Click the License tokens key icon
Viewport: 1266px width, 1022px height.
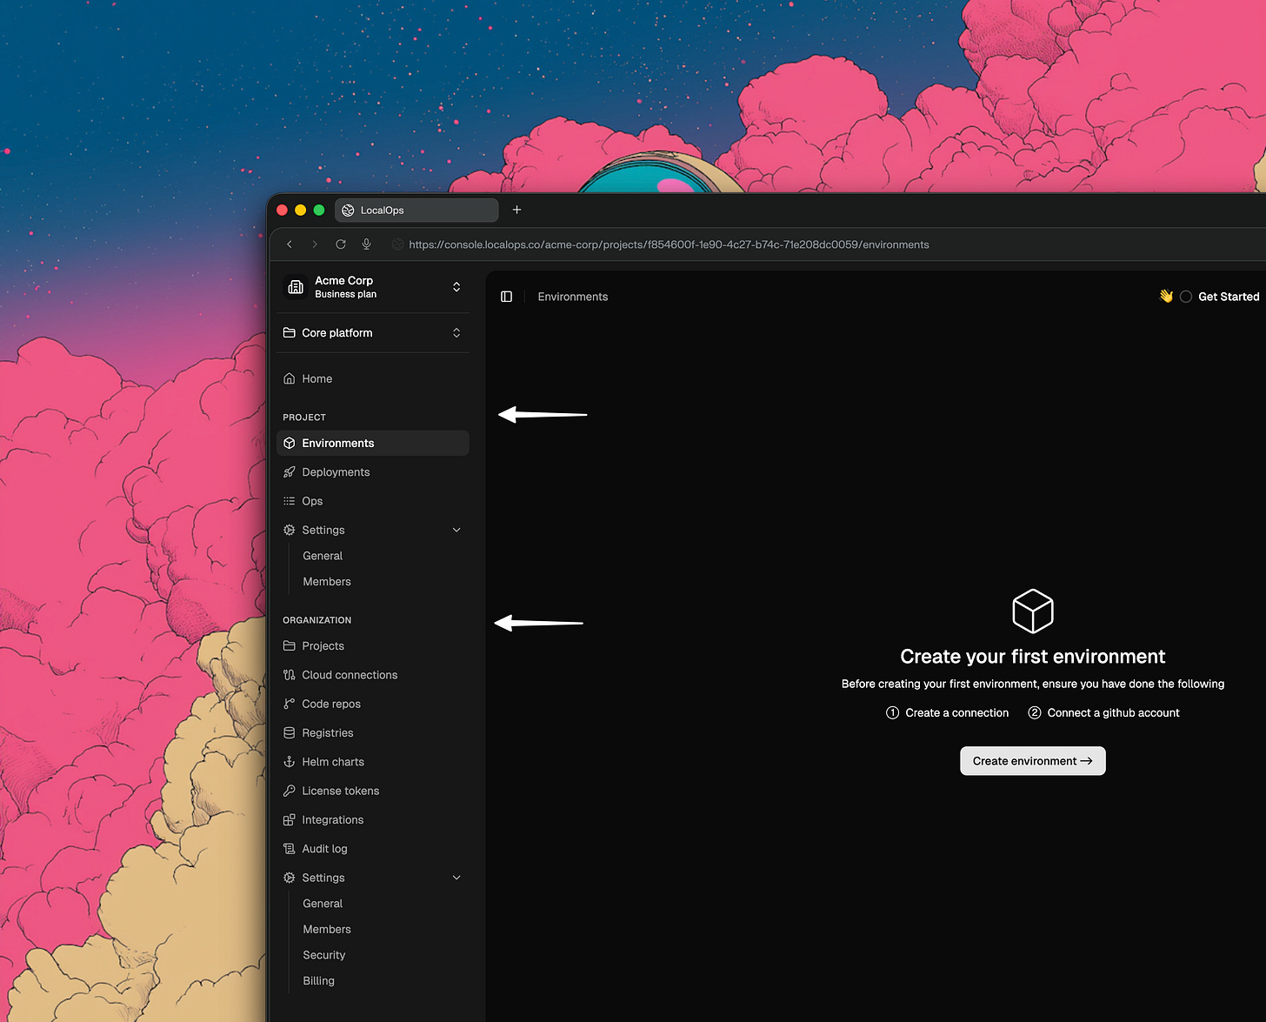(290, 792)
